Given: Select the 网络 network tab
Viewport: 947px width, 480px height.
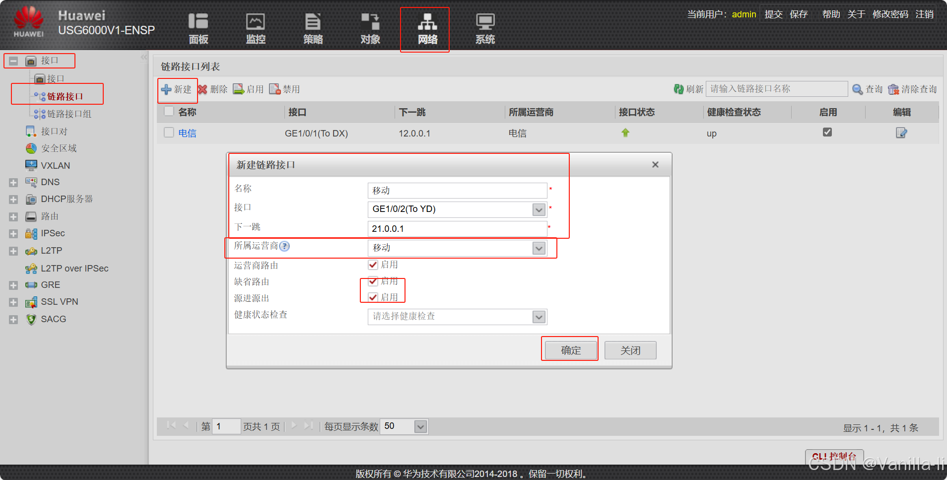Looking at the screenshot, I should point(427,29).
